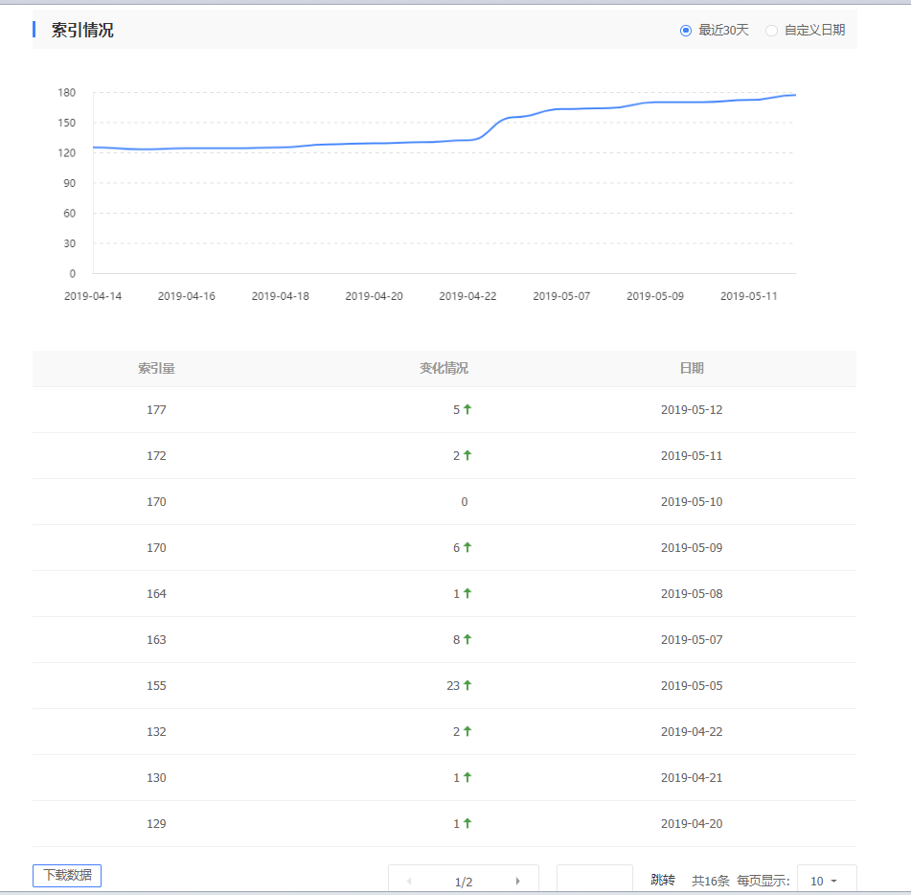Click the page number input field
The height and width of the screenshot is (895, 911).
click(594, 880)
